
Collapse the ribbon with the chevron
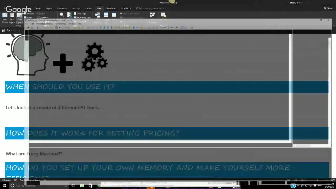(x=334, y=26)
